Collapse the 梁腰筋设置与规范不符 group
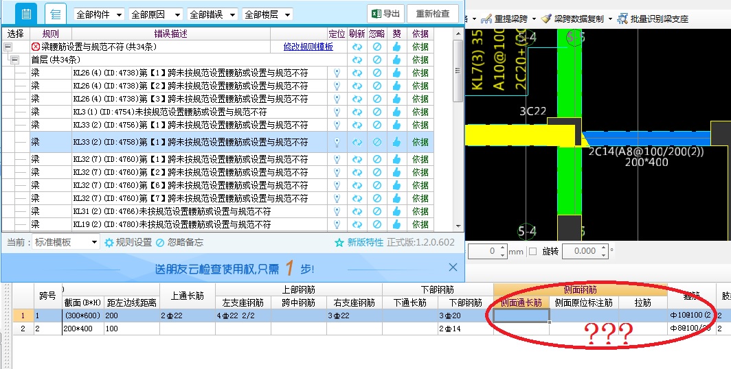731x369 pixels. point(8,47)
